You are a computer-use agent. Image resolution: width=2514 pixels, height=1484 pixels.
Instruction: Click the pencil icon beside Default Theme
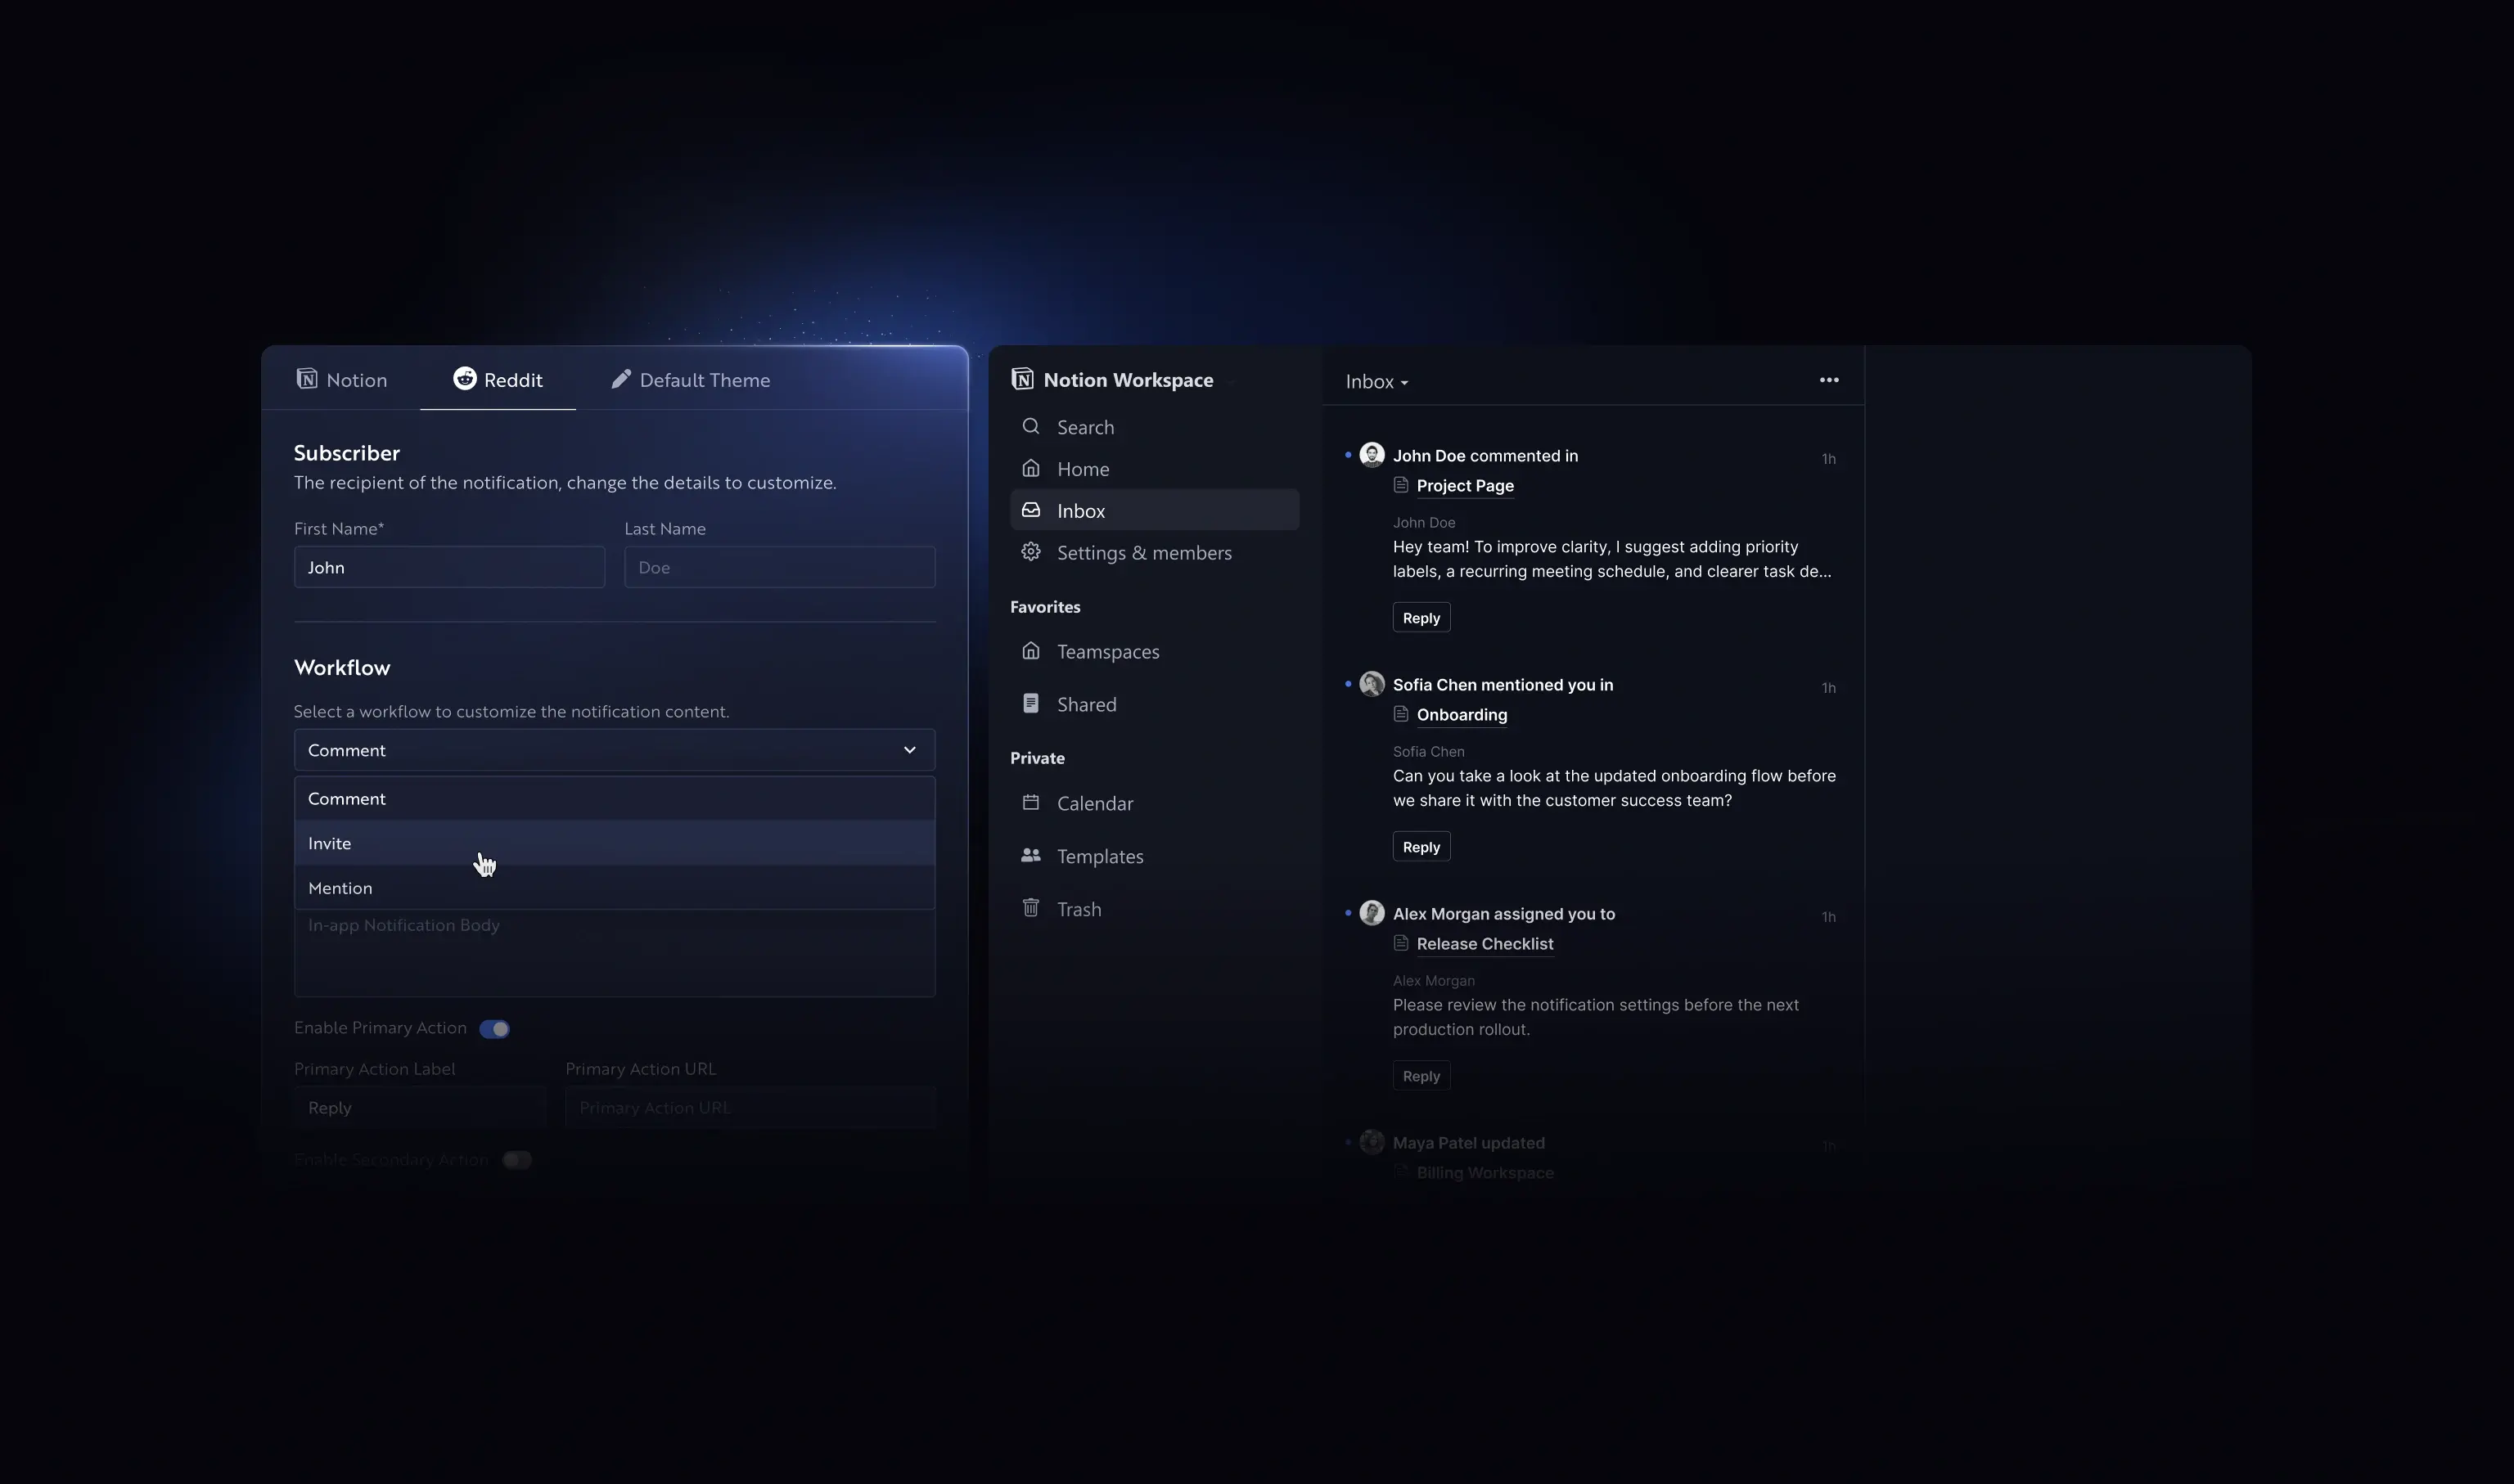(621, 379)
